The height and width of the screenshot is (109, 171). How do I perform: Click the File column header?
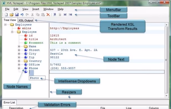[103, 108]
